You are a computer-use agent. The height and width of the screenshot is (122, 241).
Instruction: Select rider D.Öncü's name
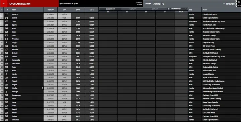(15, 53)
